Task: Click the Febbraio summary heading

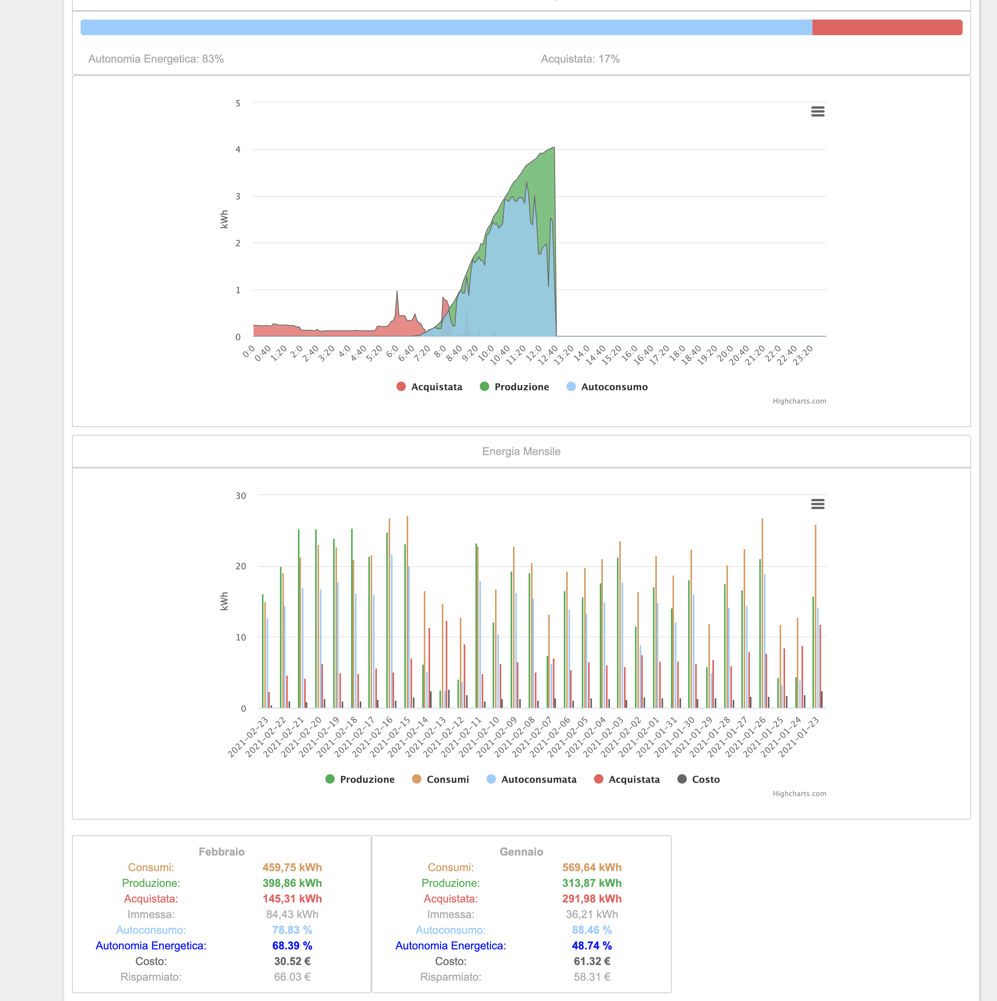Action: click(221, 852)
